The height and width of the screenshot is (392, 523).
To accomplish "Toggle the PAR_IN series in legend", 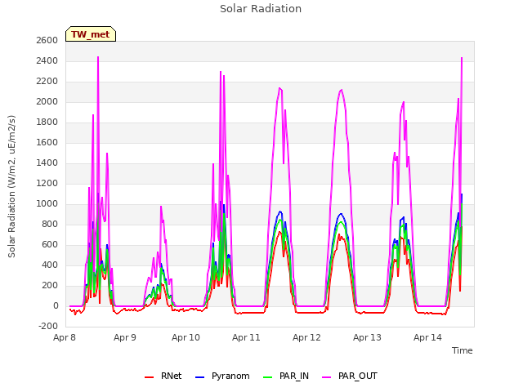I will point(286,376).
